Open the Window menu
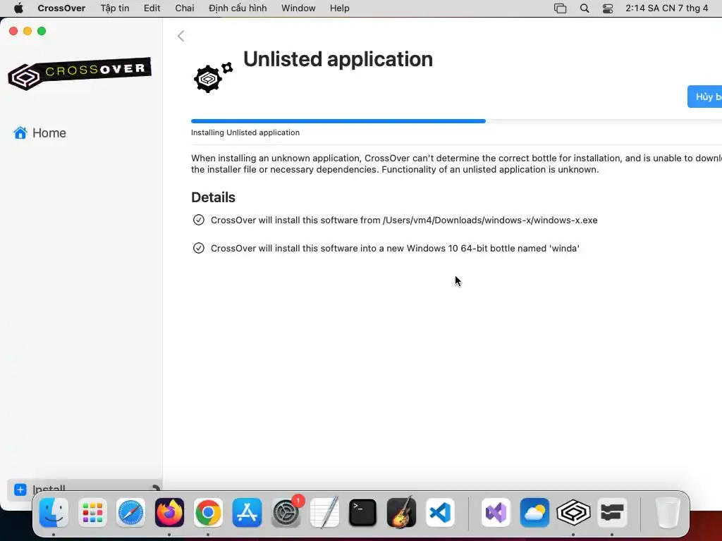Screen dimensions: 722x541 pos(298,8)
